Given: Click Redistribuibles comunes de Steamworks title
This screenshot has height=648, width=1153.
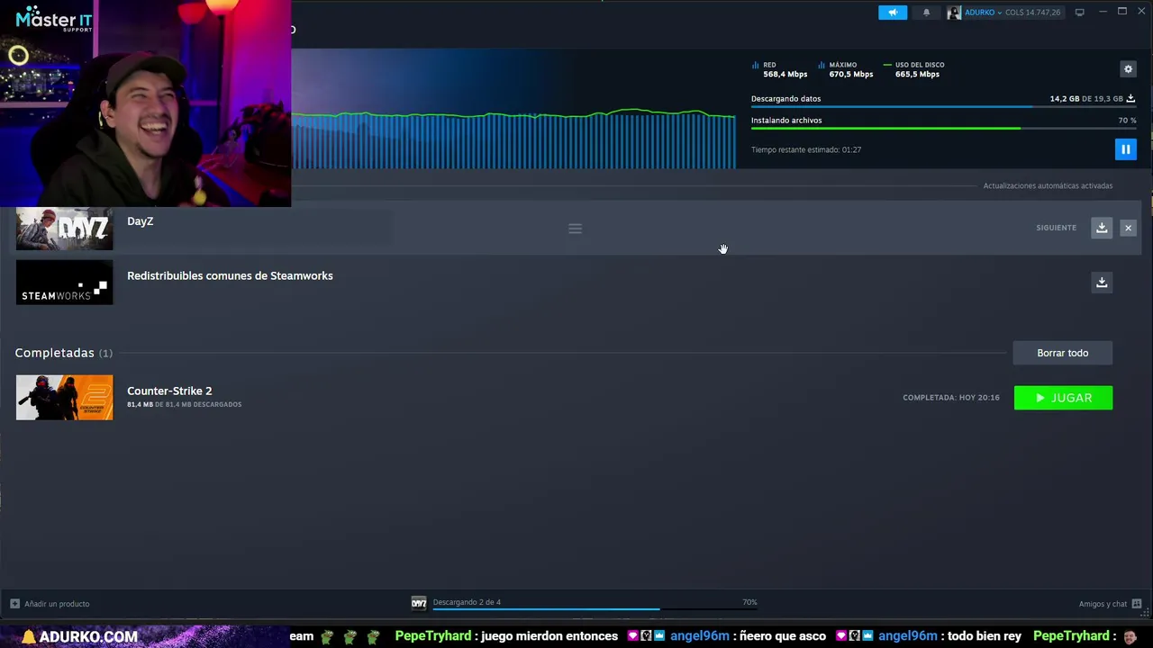Looking at the screenshot, I should 230,275.
